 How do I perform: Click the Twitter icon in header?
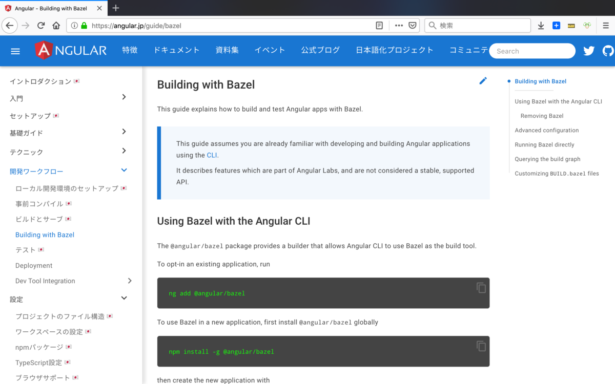[589, 51]
